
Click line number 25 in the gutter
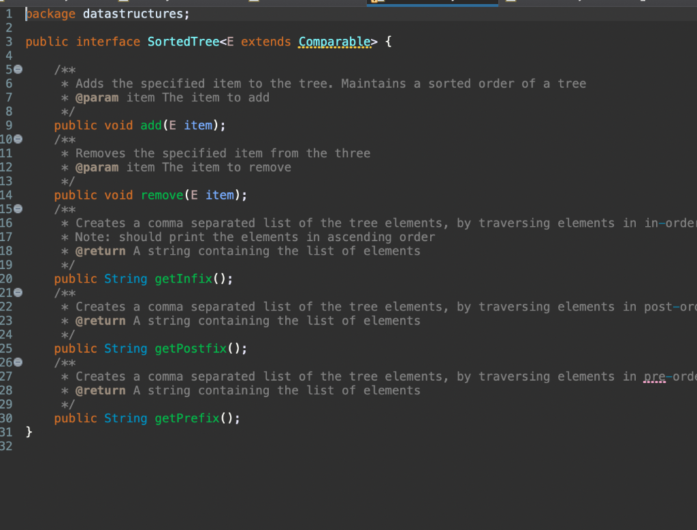pos(6,348)
